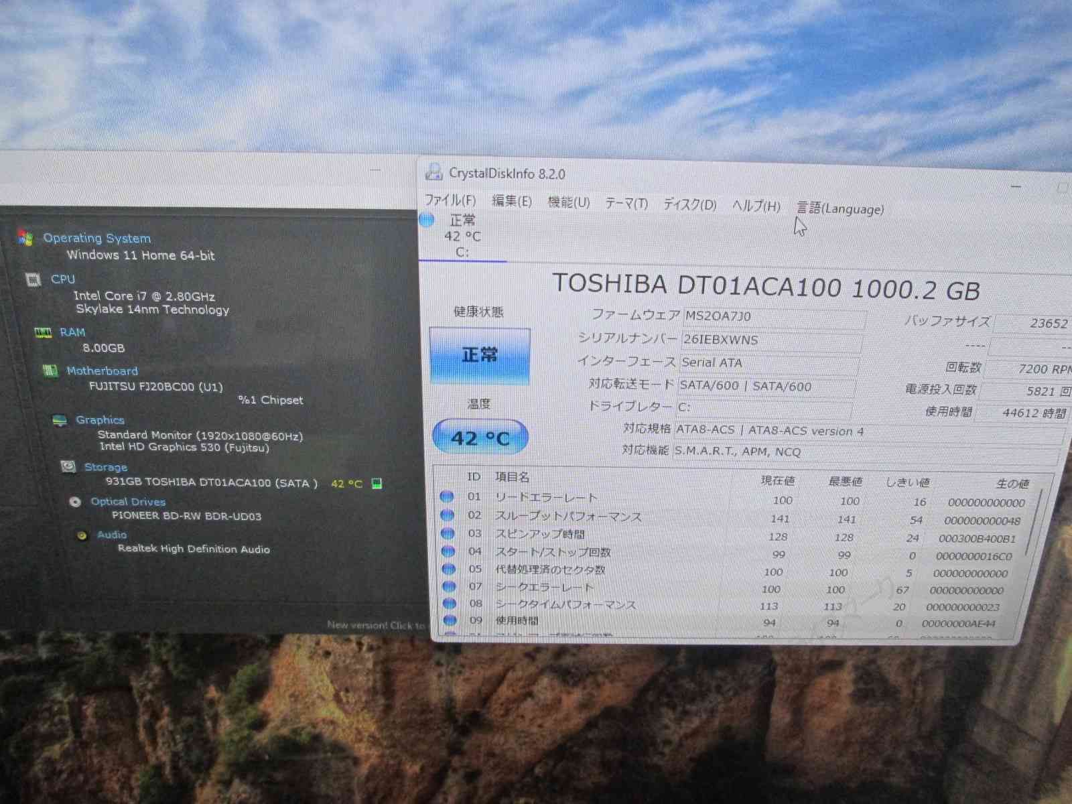Viewport: 1072px width, 804px height.
Task: Open the ファイル(F) menu in CrystalDiskInfo
Action: [x=450, y=200]
